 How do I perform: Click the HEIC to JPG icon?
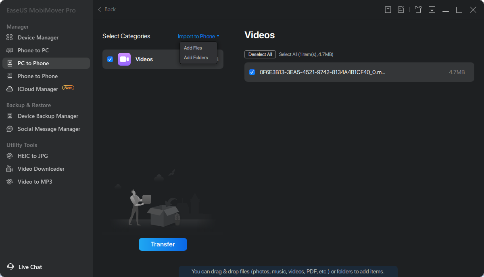(10, 156)
